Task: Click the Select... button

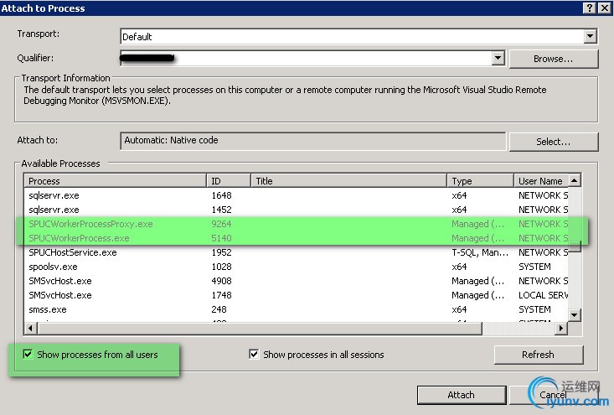Action: (554, 142)
